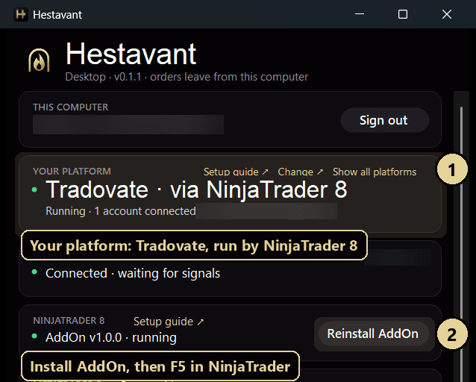This screenshot has height=382, width=476.
Task: Click the green dot beside Connected
Action: (34, 272)
